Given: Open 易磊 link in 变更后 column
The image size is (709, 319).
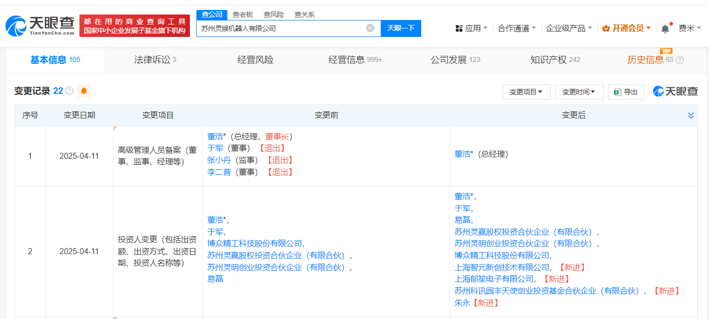Looking at the screenshot, I should tap(463, 220).
